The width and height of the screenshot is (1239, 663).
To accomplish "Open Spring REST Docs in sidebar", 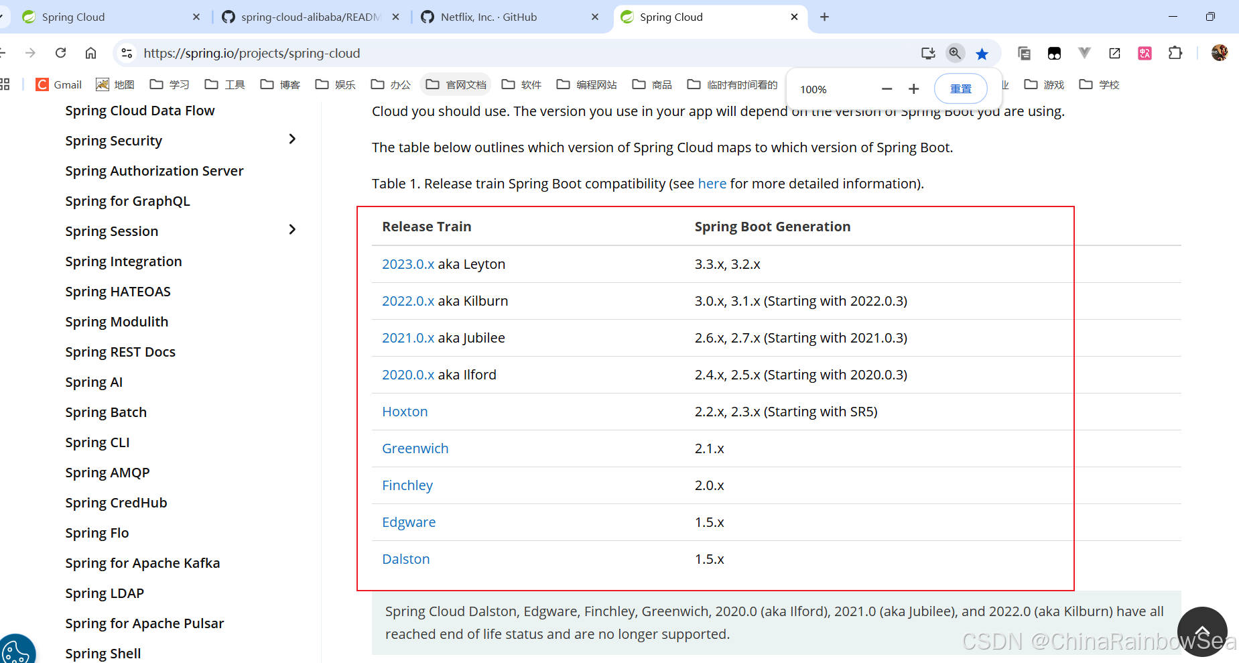I will (x=120, y=352).
